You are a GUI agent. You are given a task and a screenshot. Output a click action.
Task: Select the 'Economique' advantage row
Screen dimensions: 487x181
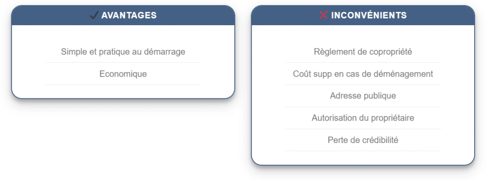[x=123, y=74]
